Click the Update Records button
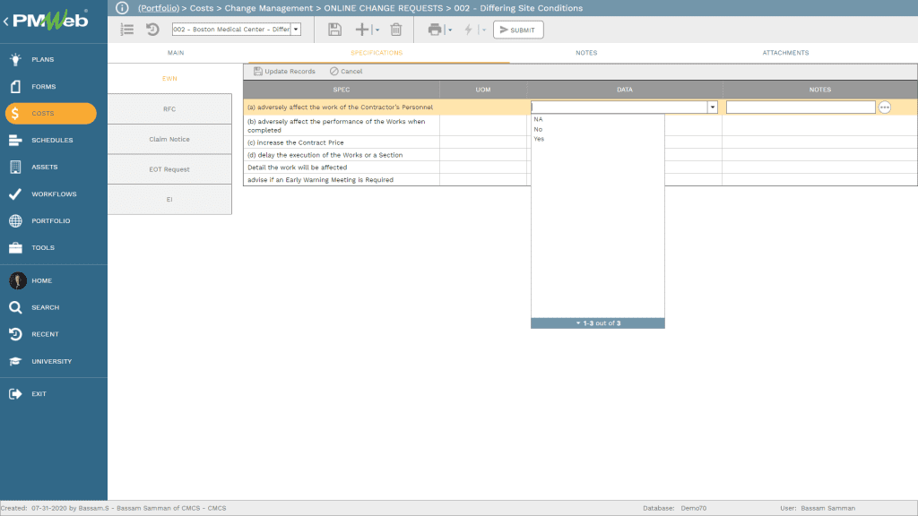The image size is (918, 516). click(284, 72)
